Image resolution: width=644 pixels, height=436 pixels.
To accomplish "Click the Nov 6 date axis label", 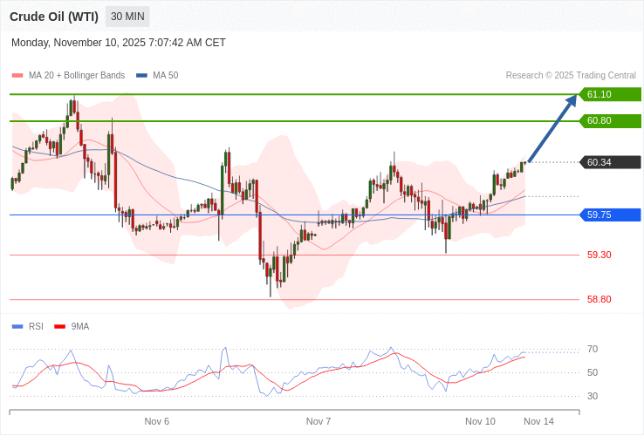I will [x=157, y=422].
